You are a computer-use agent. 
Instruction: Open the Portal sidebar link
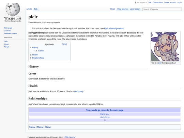point(6,47)
